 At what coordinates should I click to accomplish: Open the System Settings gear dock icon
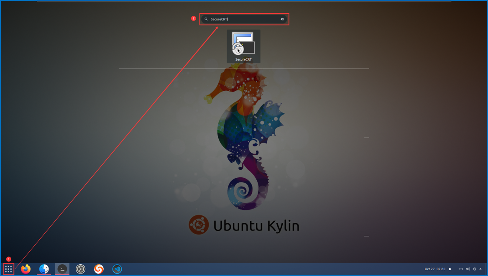(81, 269)
